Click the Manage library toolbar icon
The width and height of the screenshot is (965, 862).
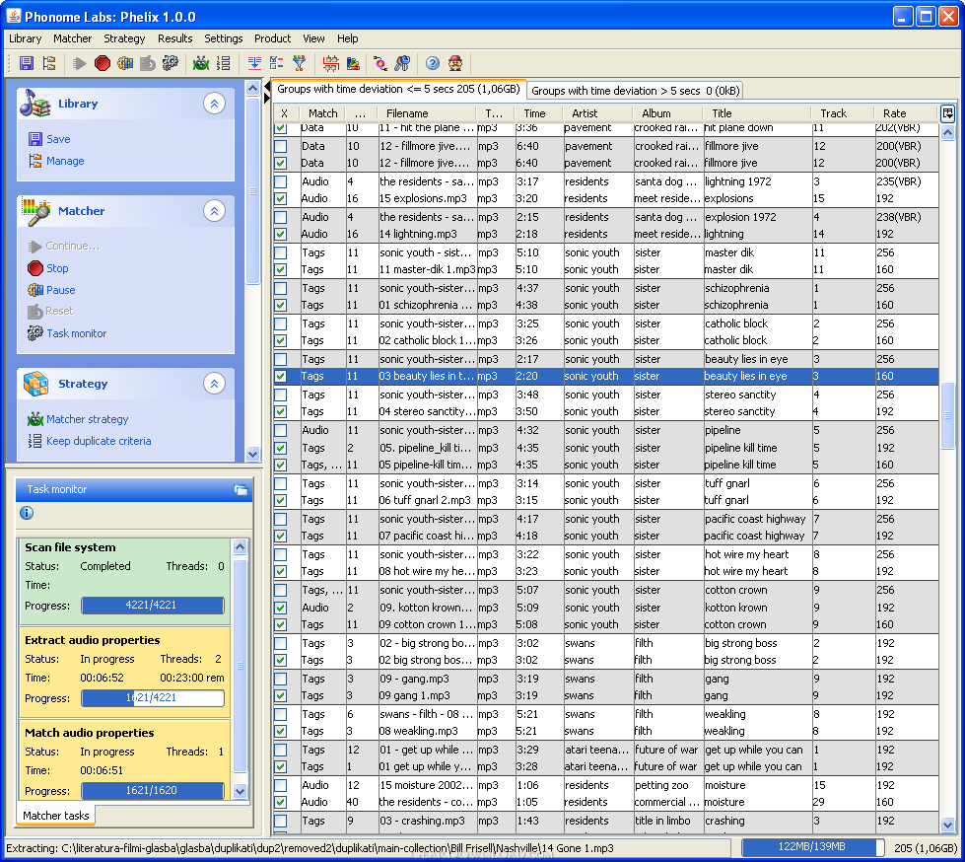48,63
